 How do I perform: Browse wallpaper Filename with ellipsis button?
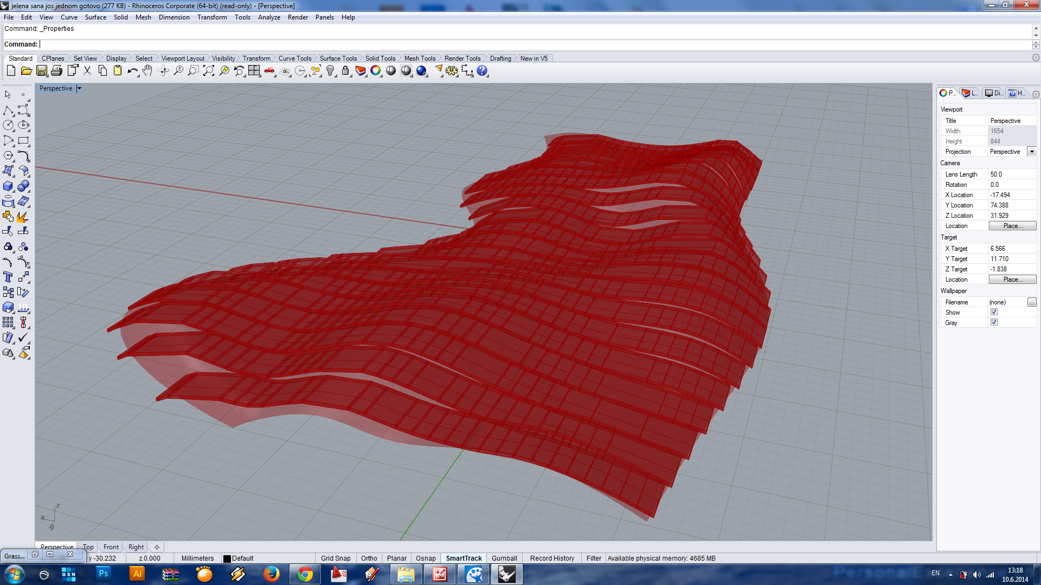1032,302
